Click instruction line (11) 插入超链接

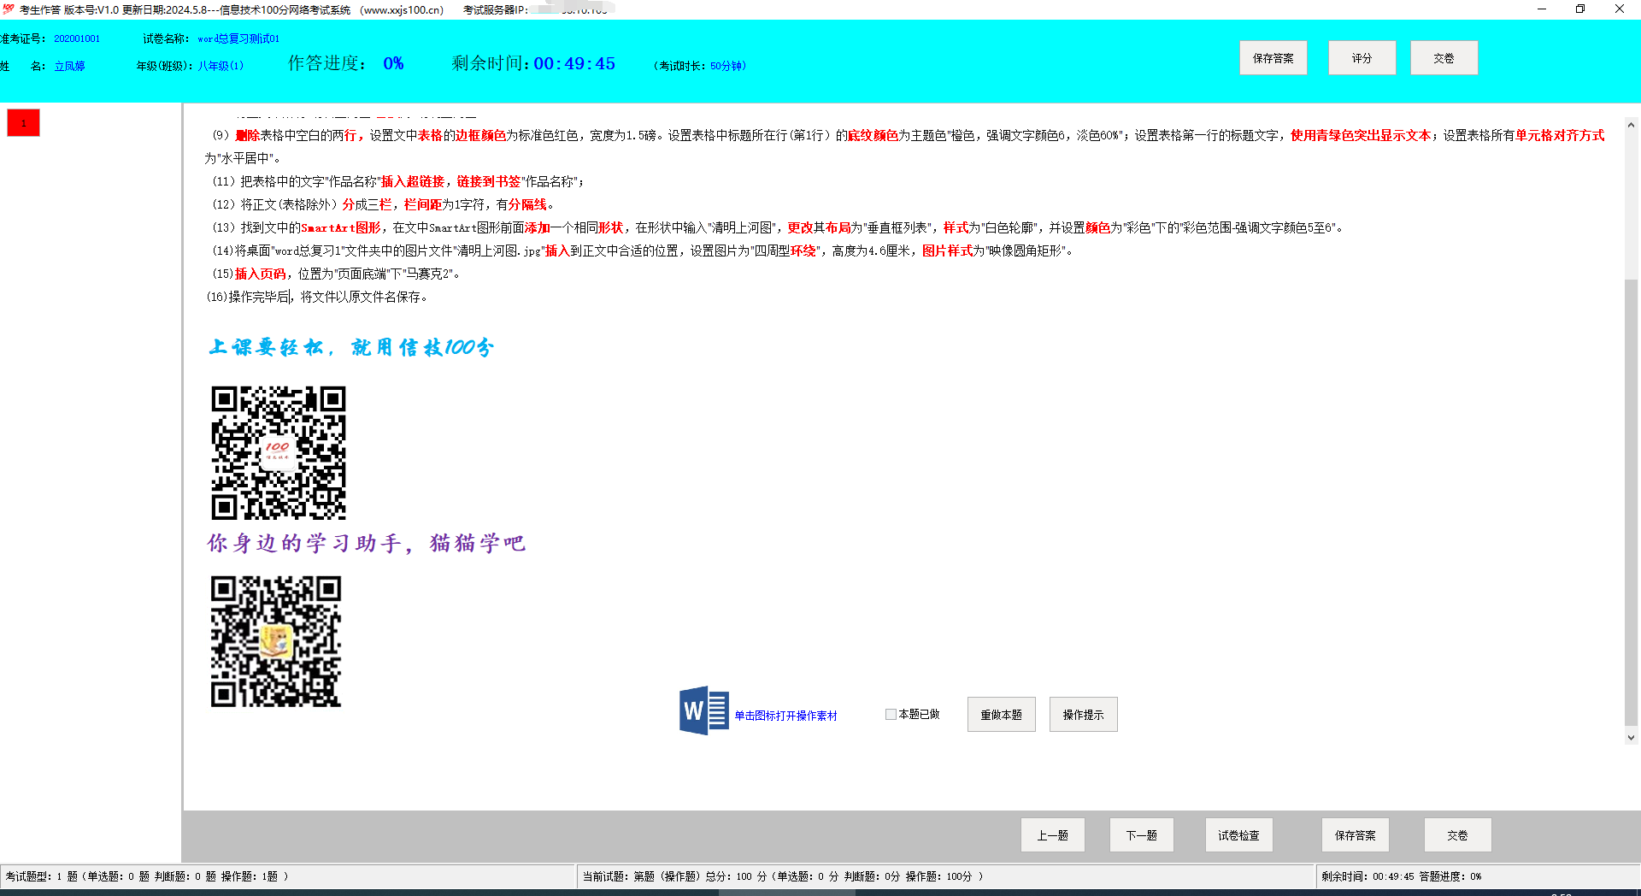click(x=398, y=181)
